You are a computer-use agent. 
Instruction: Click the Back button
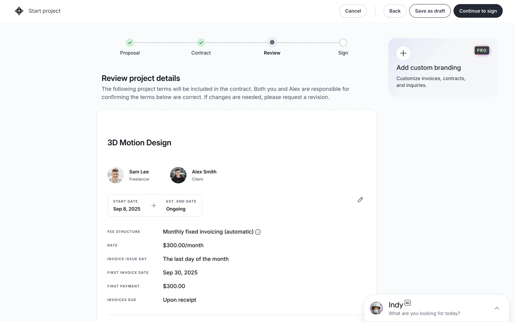395,11
